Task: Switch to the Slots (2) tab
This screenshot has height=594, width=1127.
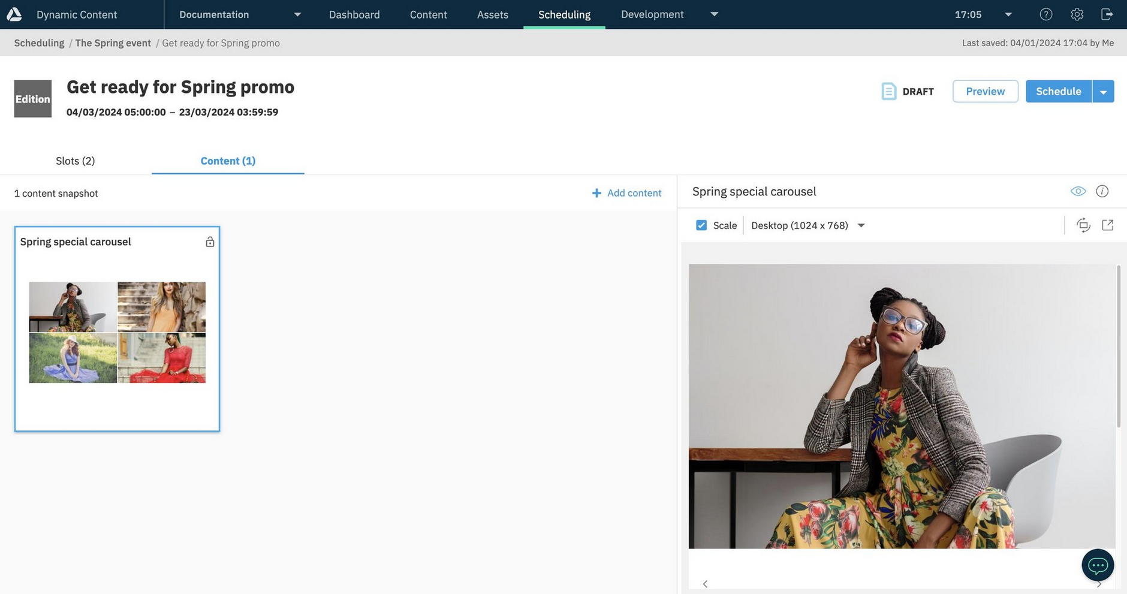Action: 76,161
